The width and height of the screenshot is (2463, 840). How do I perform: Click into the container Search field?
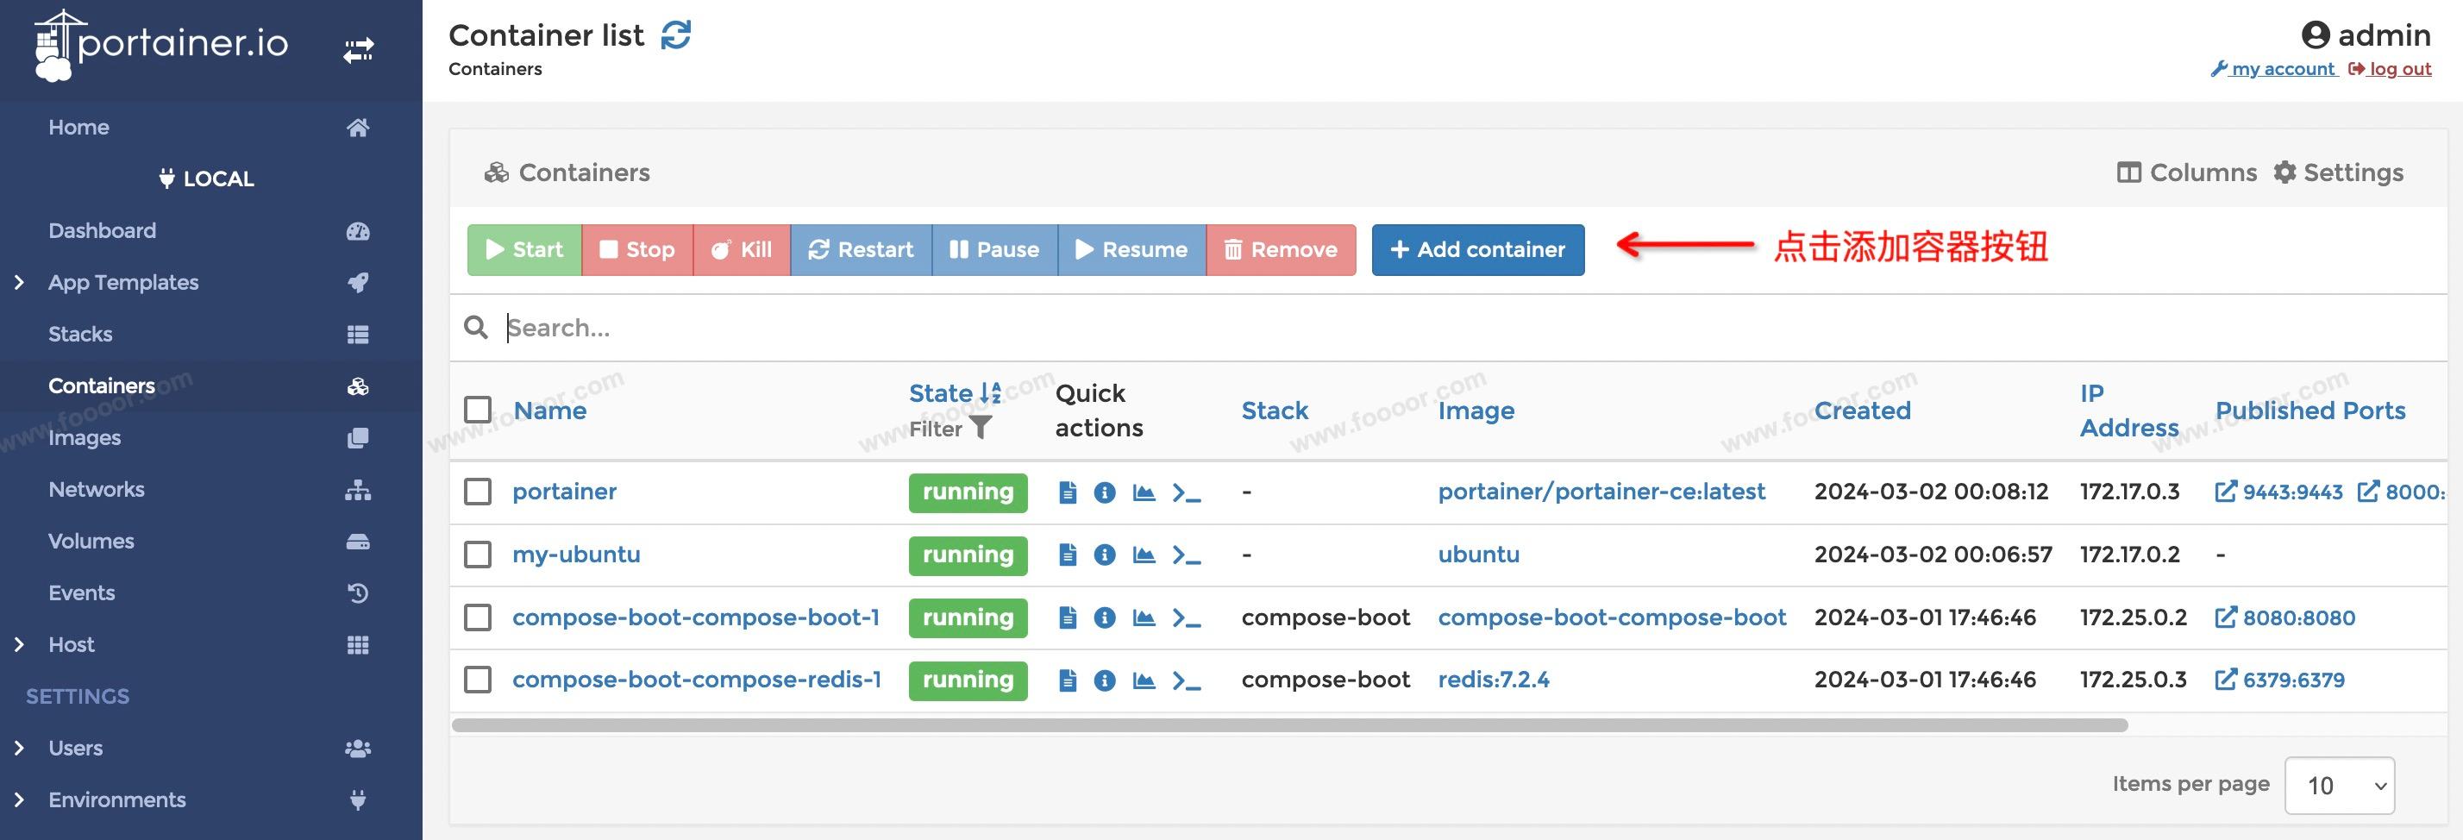1147,328
